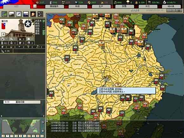
Task: Click the 漢口市 province name
Action: [4, 21]
